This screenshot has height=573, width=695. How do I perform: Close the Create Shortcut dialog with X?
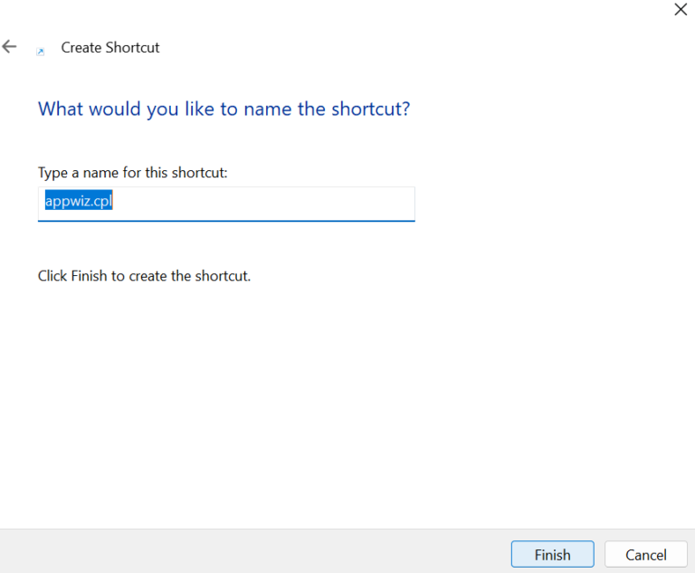pyautogui.click(x=681, y=9)
